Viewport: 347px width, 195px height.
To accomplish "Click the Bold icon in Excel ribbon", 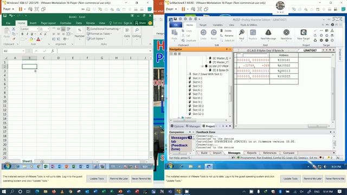I will click(22, 34).
